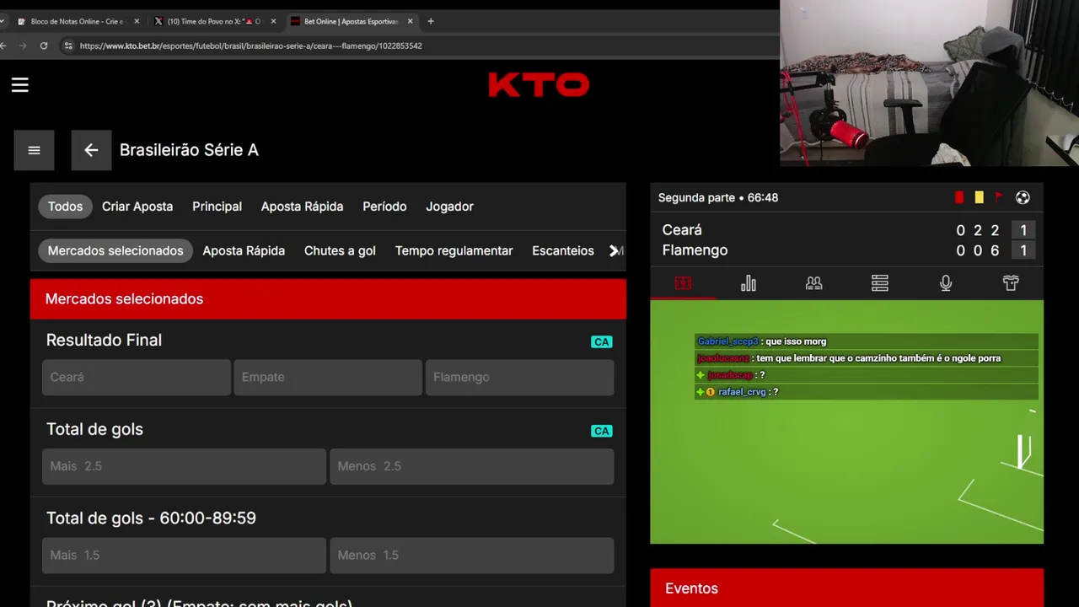1079x607 pixels.
Task: Open the sports list menu beside back arrow
Action: (34, 150)
